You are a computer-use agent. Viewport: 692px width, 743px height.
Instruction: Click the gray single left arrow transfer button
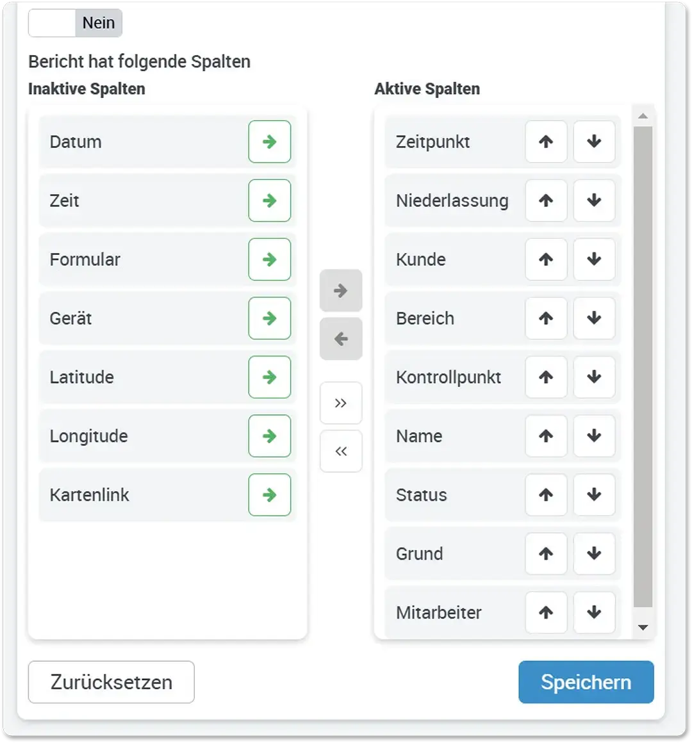[x=341, y=339]
